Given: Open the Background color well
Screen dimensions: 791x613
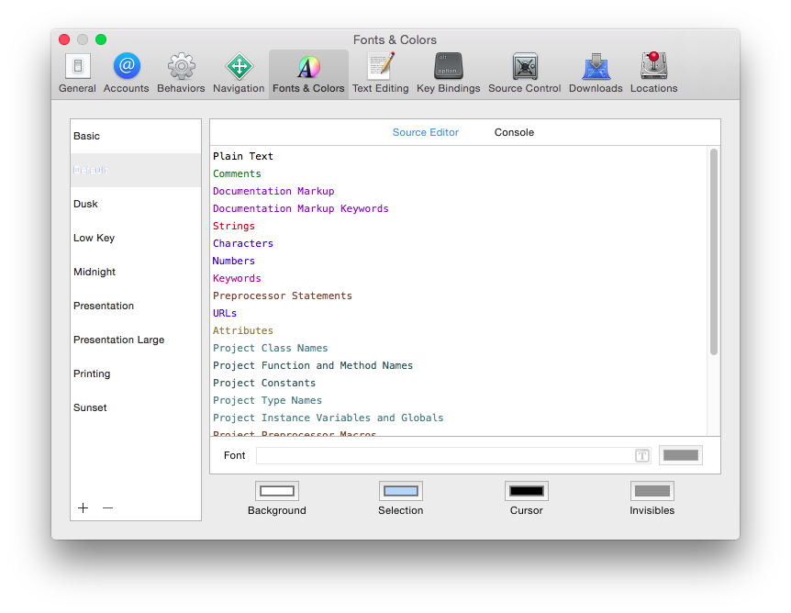Looking at the screenshot, I should [x=277, y=491].
